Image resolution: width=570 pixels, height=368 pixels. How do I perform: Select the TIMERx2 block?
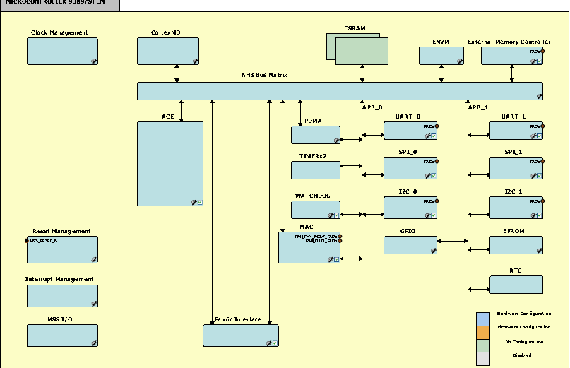coord(315,170)
